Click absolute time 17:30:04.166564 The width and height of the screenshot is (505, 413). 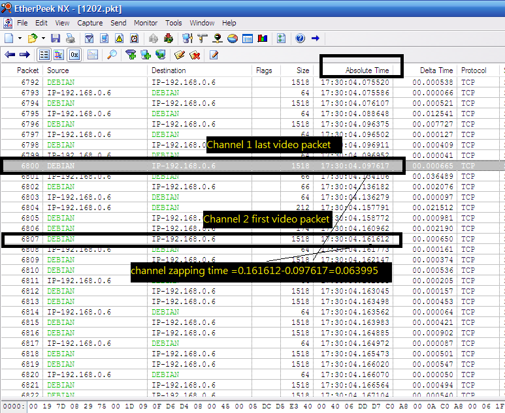[355, 385]
